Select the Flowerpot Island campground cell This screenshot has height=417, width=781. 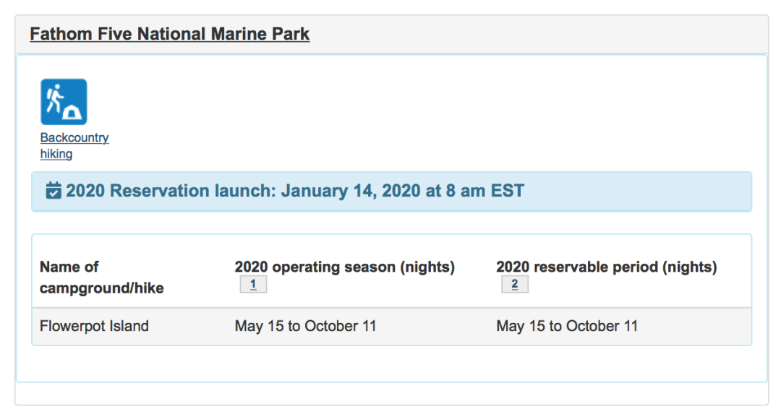pyautogui.click(x=94, y=326)
